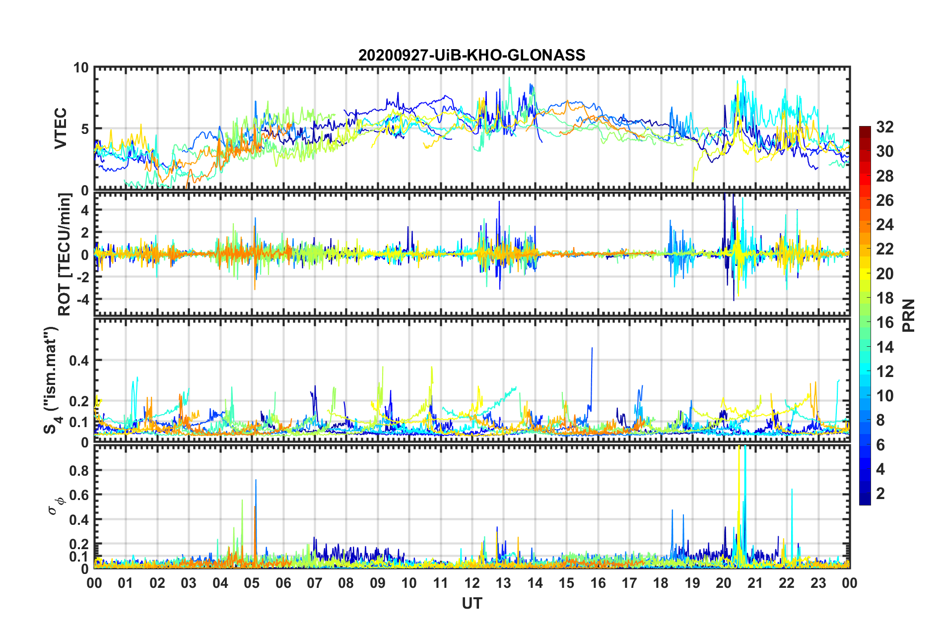Click the S4 axis tick "0.4"
The width and height of the screenshot is (944, 631).
78,360
